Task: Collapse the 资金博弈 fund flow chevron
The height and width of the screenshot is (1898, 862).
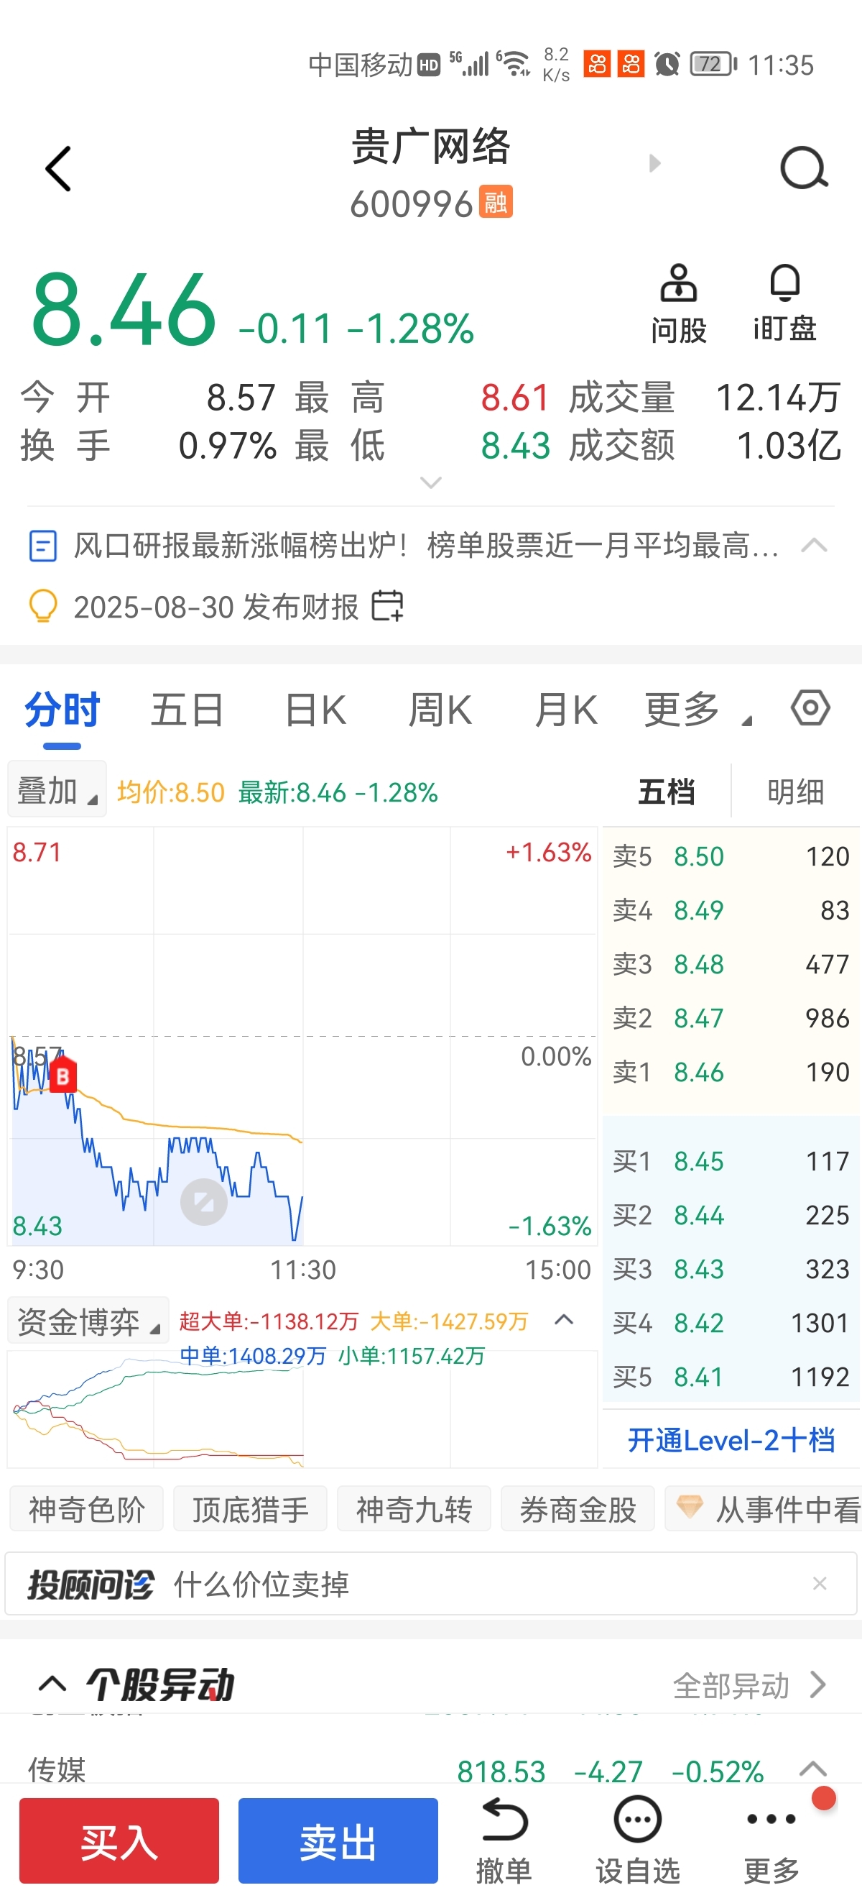Action: 564,1319
